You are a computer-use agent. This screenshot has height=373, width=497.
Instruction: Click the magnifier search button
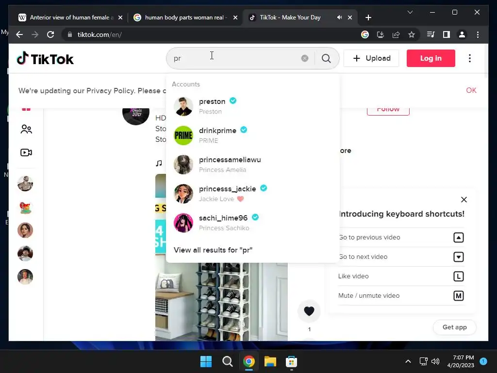coord(326,58)
